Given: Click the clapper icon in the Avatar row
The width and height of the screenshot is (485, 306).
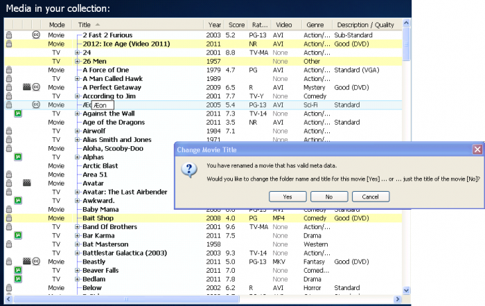Looking at the screenshot, I should [x=27, y=183].
